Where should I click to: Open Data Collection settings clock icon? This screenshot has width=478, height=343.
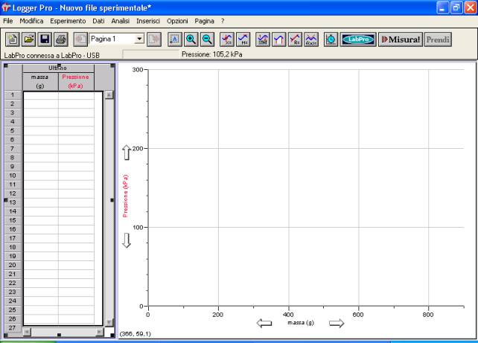[x=331, y=39]
